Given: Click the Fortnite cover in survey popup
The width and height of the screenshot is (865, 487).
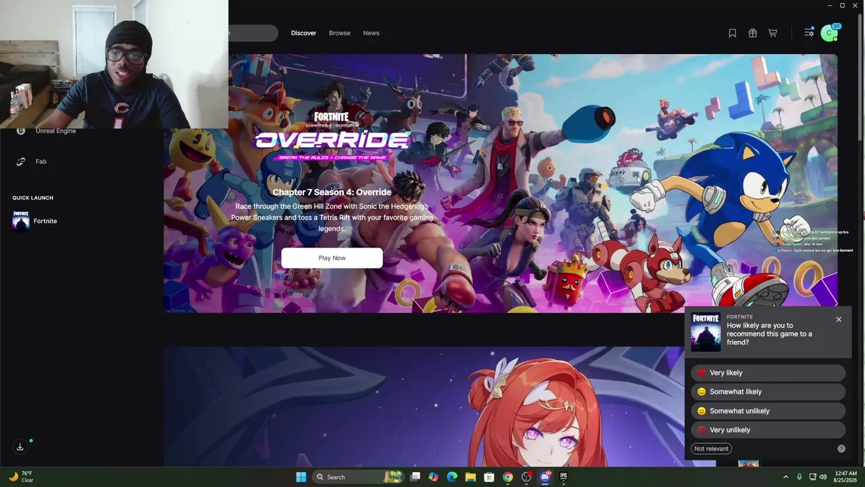Looking at the screenshot, I should tap(706, 332).
